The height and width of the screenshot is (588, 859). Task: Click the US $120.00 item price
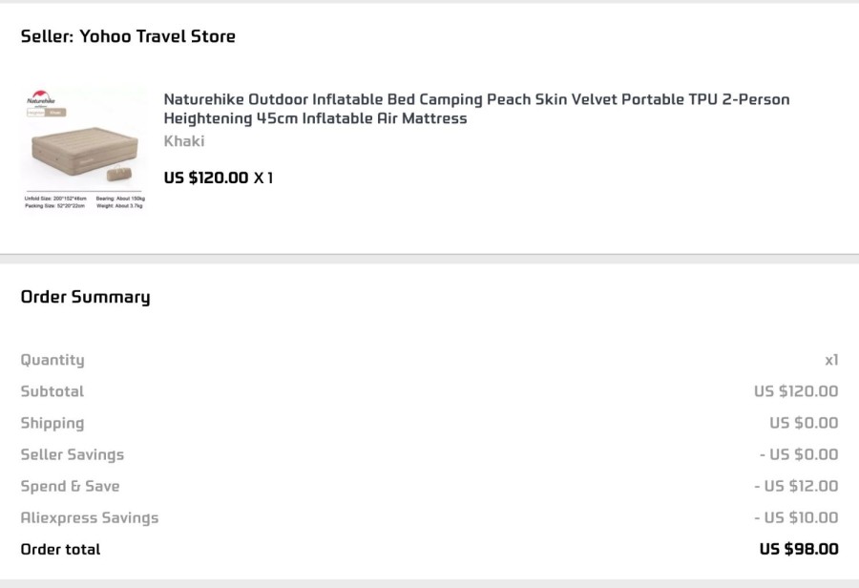pyautogui.click(x=206, y=178)
